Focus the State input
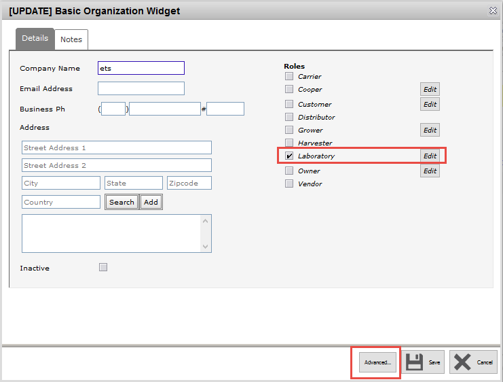 click(134, 183)
